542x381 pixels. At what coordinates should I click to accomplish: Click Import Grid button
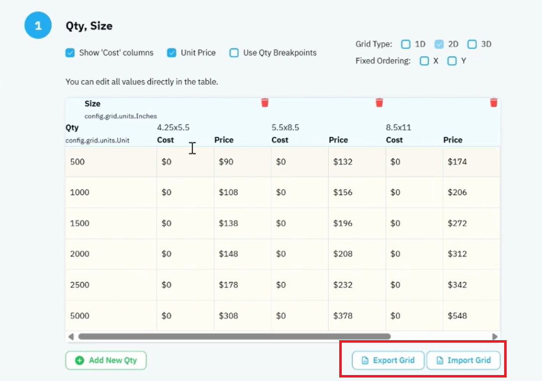coord(463,360)
